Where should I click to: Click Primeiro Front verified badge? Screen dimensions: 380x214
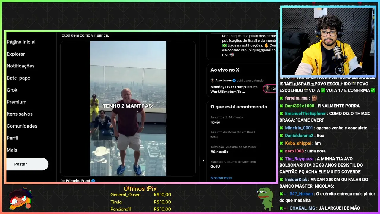pos(93,180)
